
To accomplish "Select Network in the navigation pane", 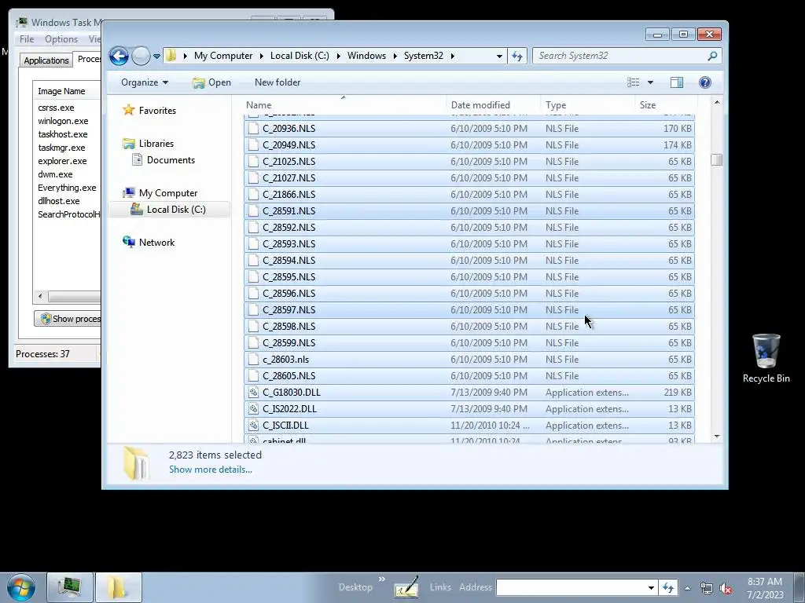I will [156, 243].
